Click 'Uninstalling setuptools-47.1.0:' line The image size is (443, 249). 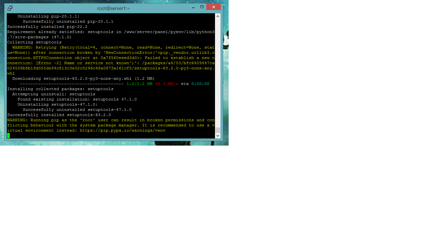click(x=58, y=104)
